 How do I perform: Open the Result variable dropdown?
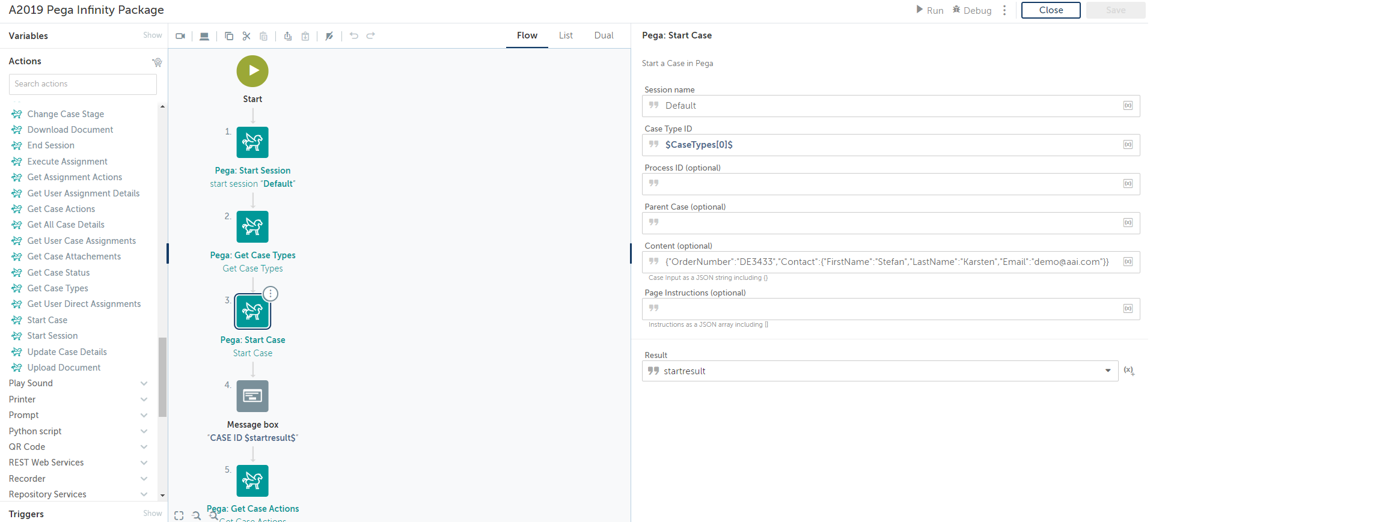tap(1107, 371)
